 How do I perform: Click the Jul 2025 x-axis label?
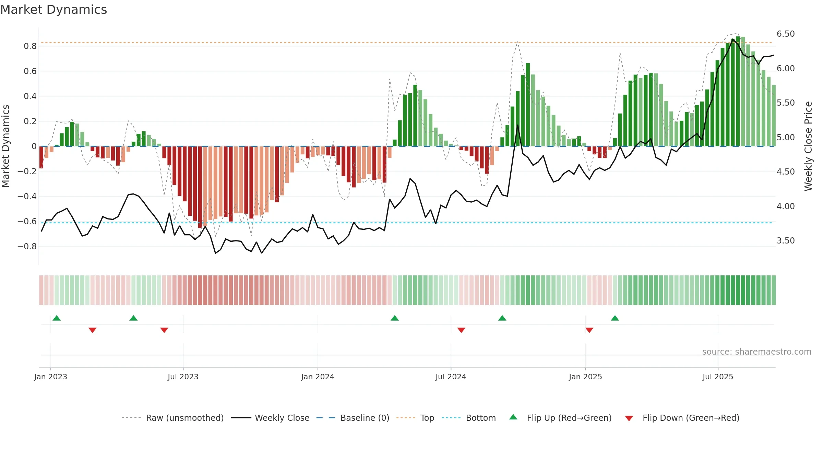(x=718, y=377)
